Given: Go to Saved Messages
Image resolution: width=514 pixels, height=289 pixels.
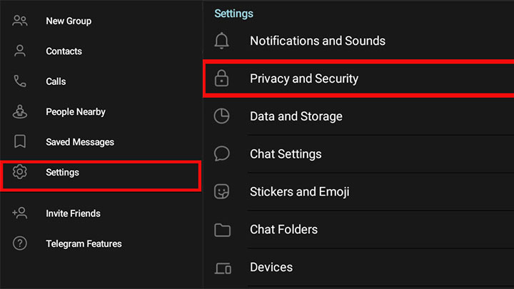Looking at the screenshot, I should pyautogui.click(x=80, y=142).
